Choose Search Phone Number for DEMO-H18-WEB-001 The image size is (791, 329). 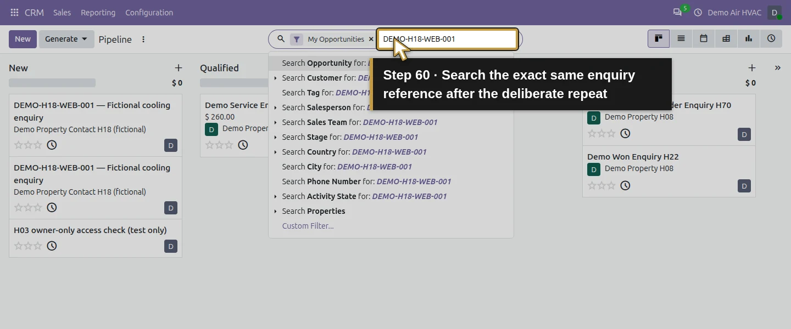[391, 181]
